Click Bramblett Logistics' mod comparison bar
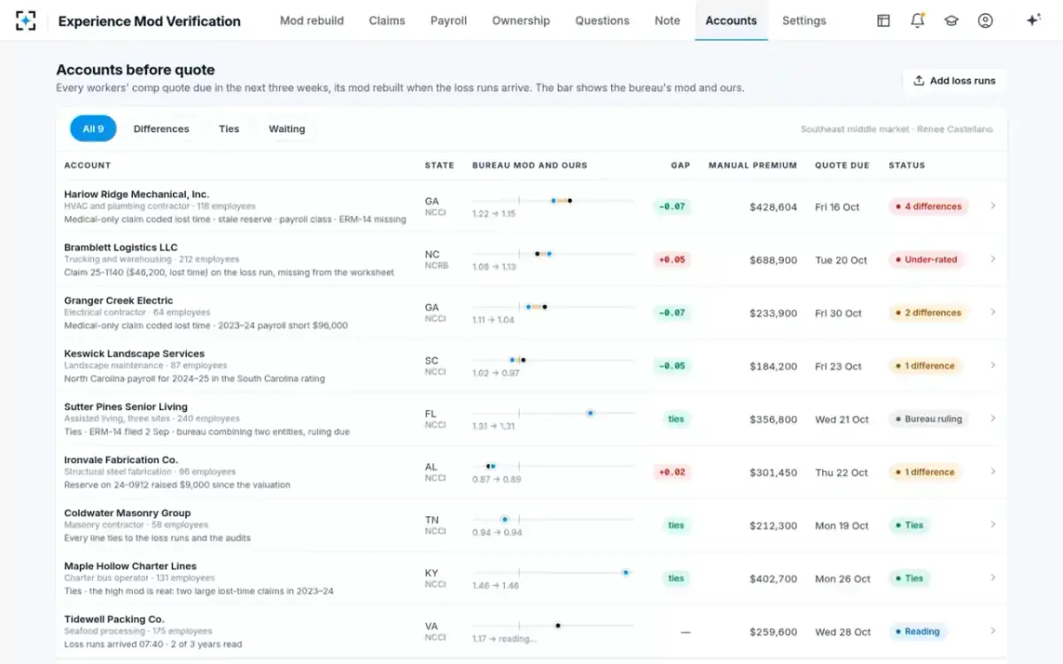1063x664 pixels. (554, 254)
